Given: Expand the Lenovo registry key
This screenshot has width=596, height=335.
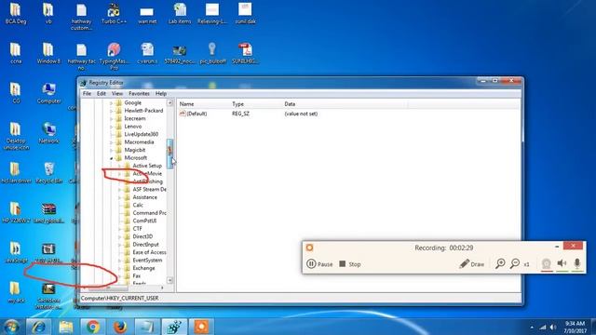Looking at the screenshot, I should 112,127.
